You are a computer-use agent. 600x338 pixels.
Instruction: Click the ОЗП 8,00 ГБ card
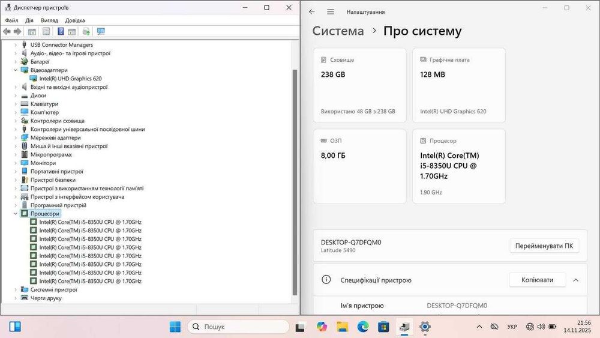(359, 166)
